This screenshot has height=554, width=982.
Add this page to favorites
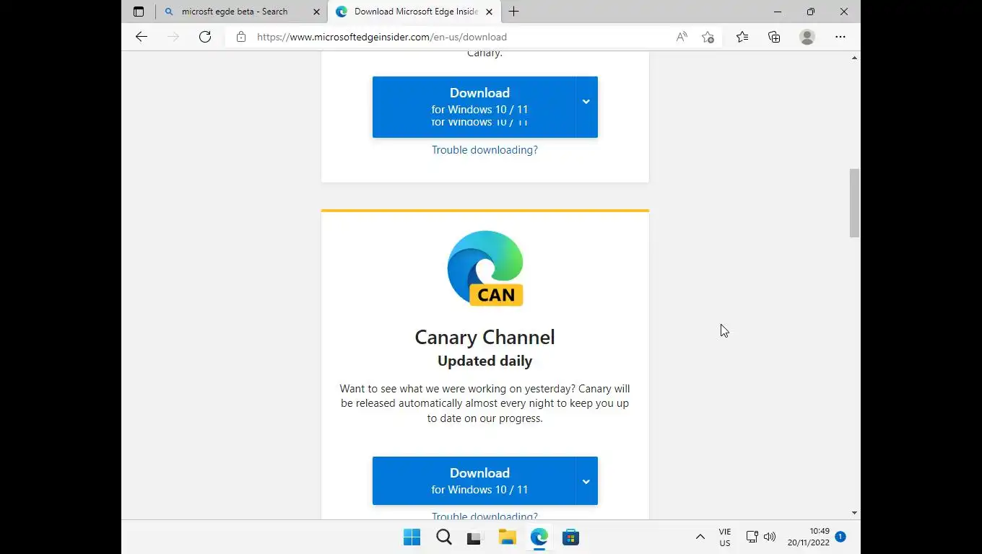708,37
